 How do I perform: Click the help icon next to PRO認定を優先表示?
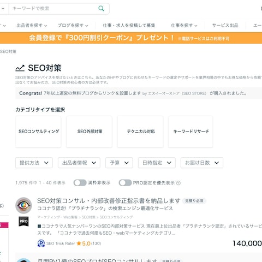point(178,183)
